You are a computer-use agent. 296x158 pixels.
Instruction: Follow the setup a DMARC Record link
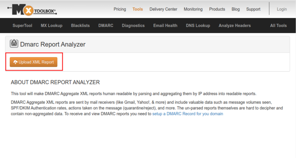pos(188,114)
